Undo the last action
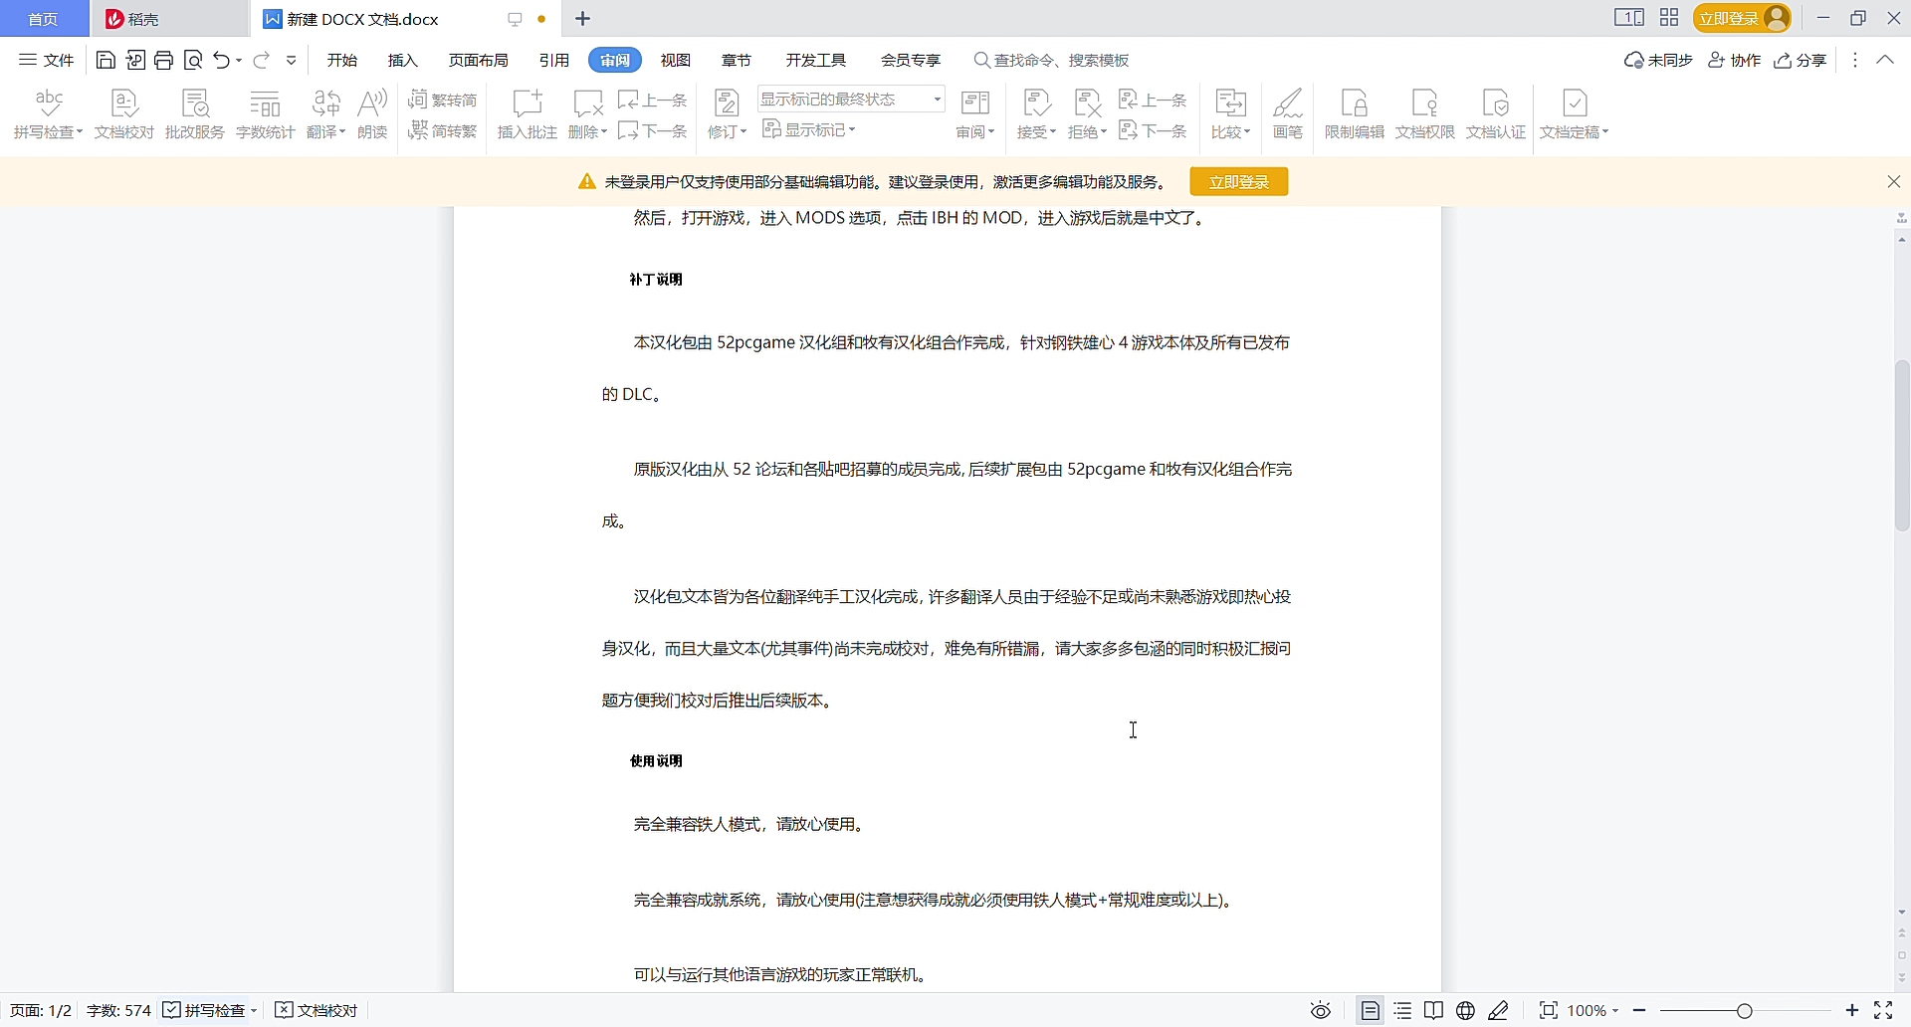The width and height of the screenshot is (1911, 1027). [222, 61]
